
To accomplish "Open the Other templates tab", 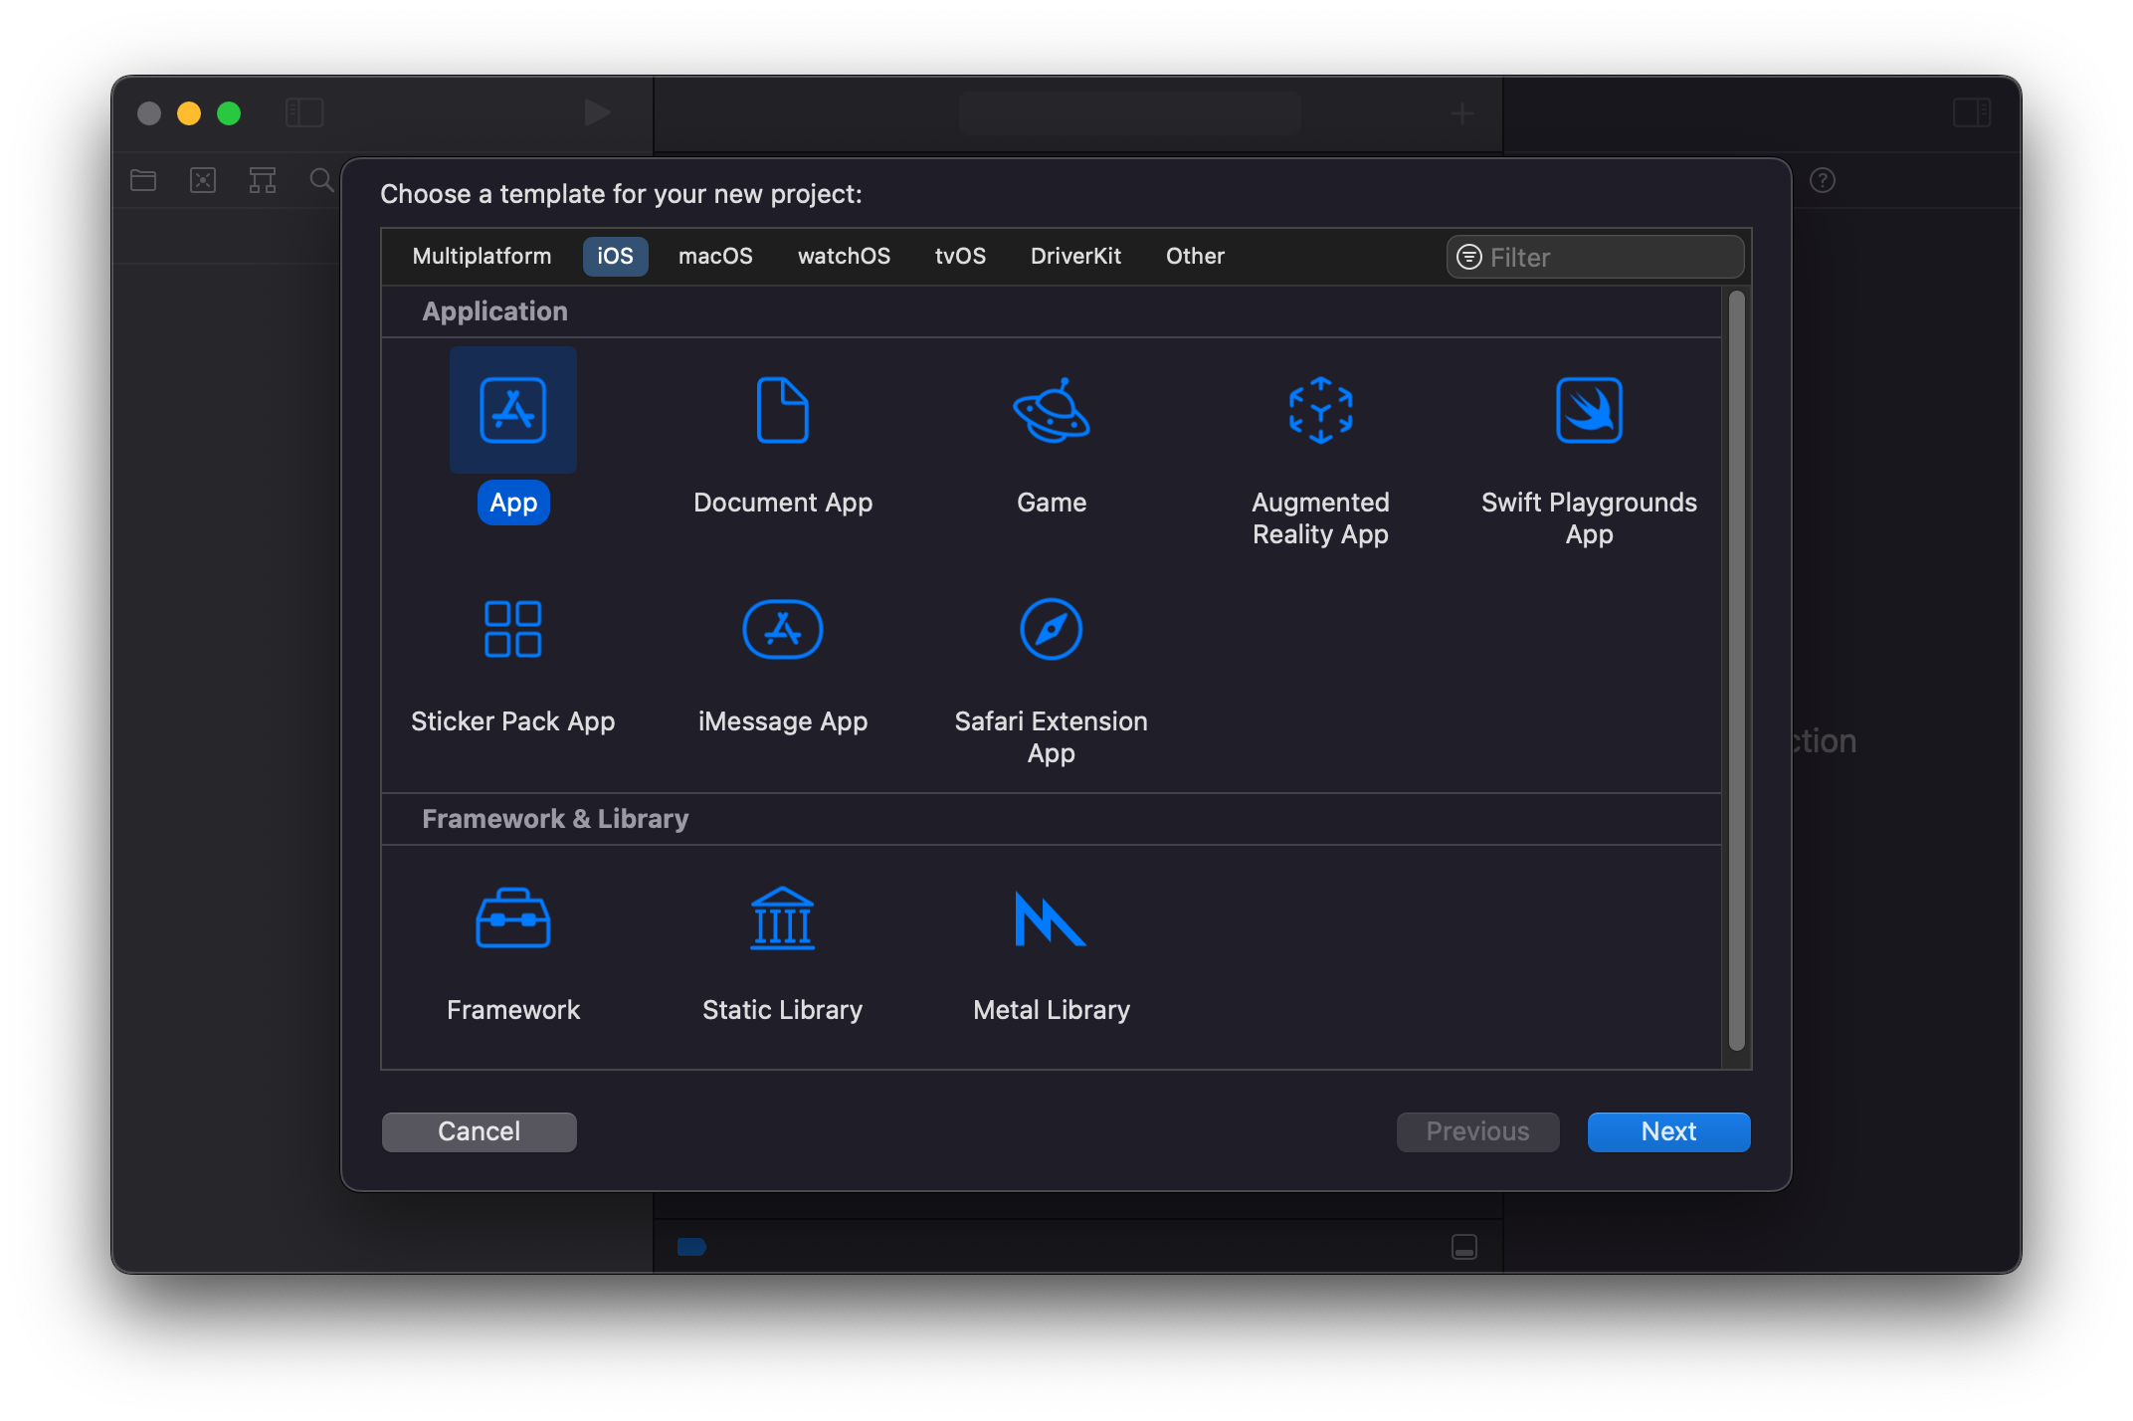I will 1195,256.
